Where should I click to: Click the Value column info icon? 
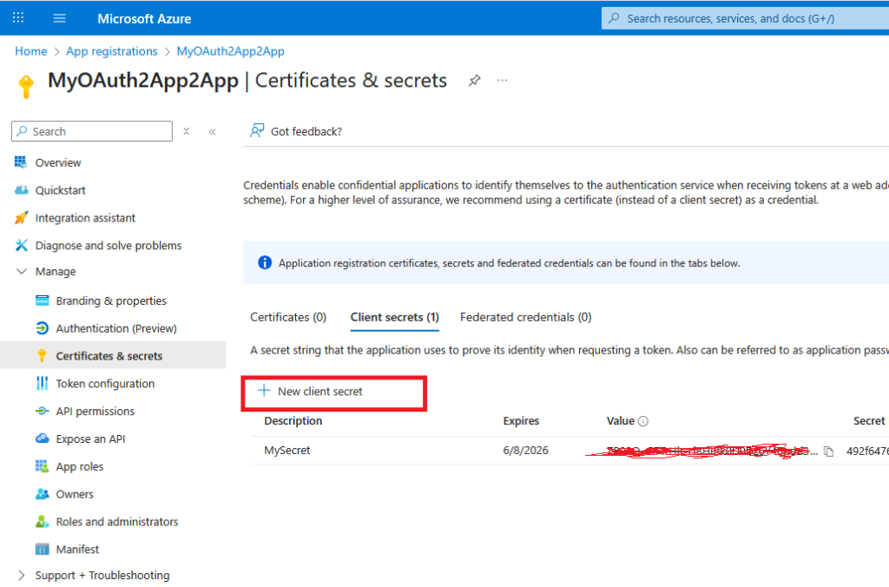[643, 421]
